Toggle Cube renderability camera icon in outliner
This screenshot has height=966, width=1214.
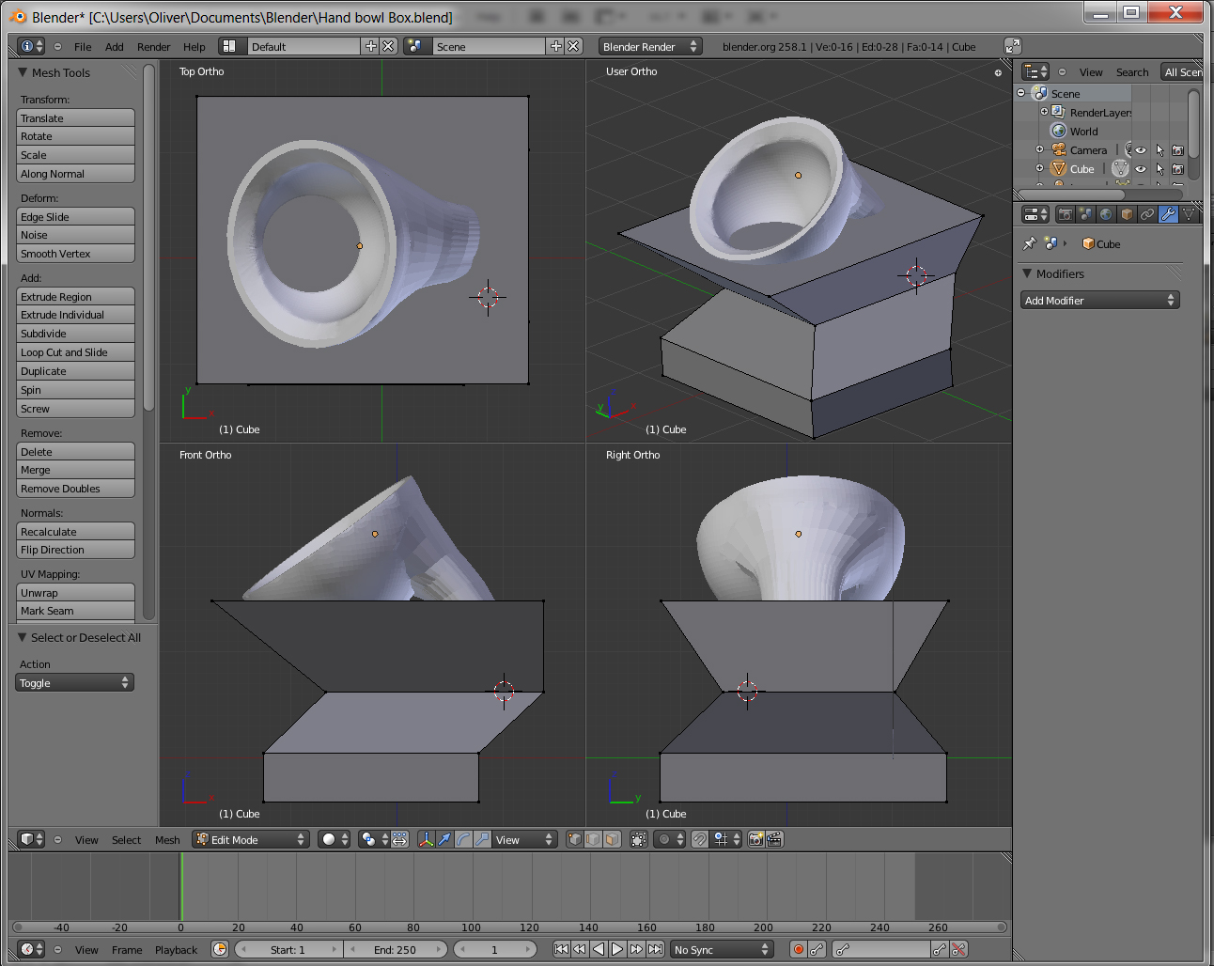(x=1177, y=168)
